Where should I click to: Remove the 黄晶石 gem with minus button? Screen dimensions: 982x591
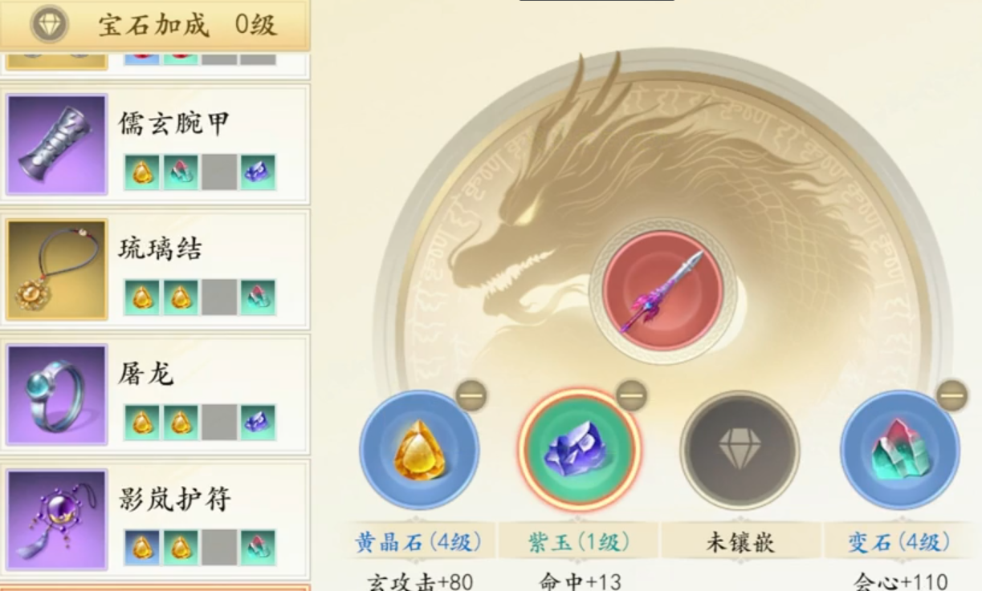(471, 395)
